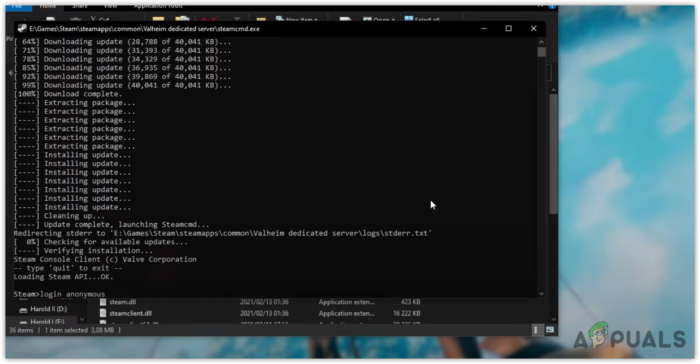Screen dimensions: 700x364
Task: Minimize the steamcmd console window
Action: pyautogui.click(x=484, y=28)
